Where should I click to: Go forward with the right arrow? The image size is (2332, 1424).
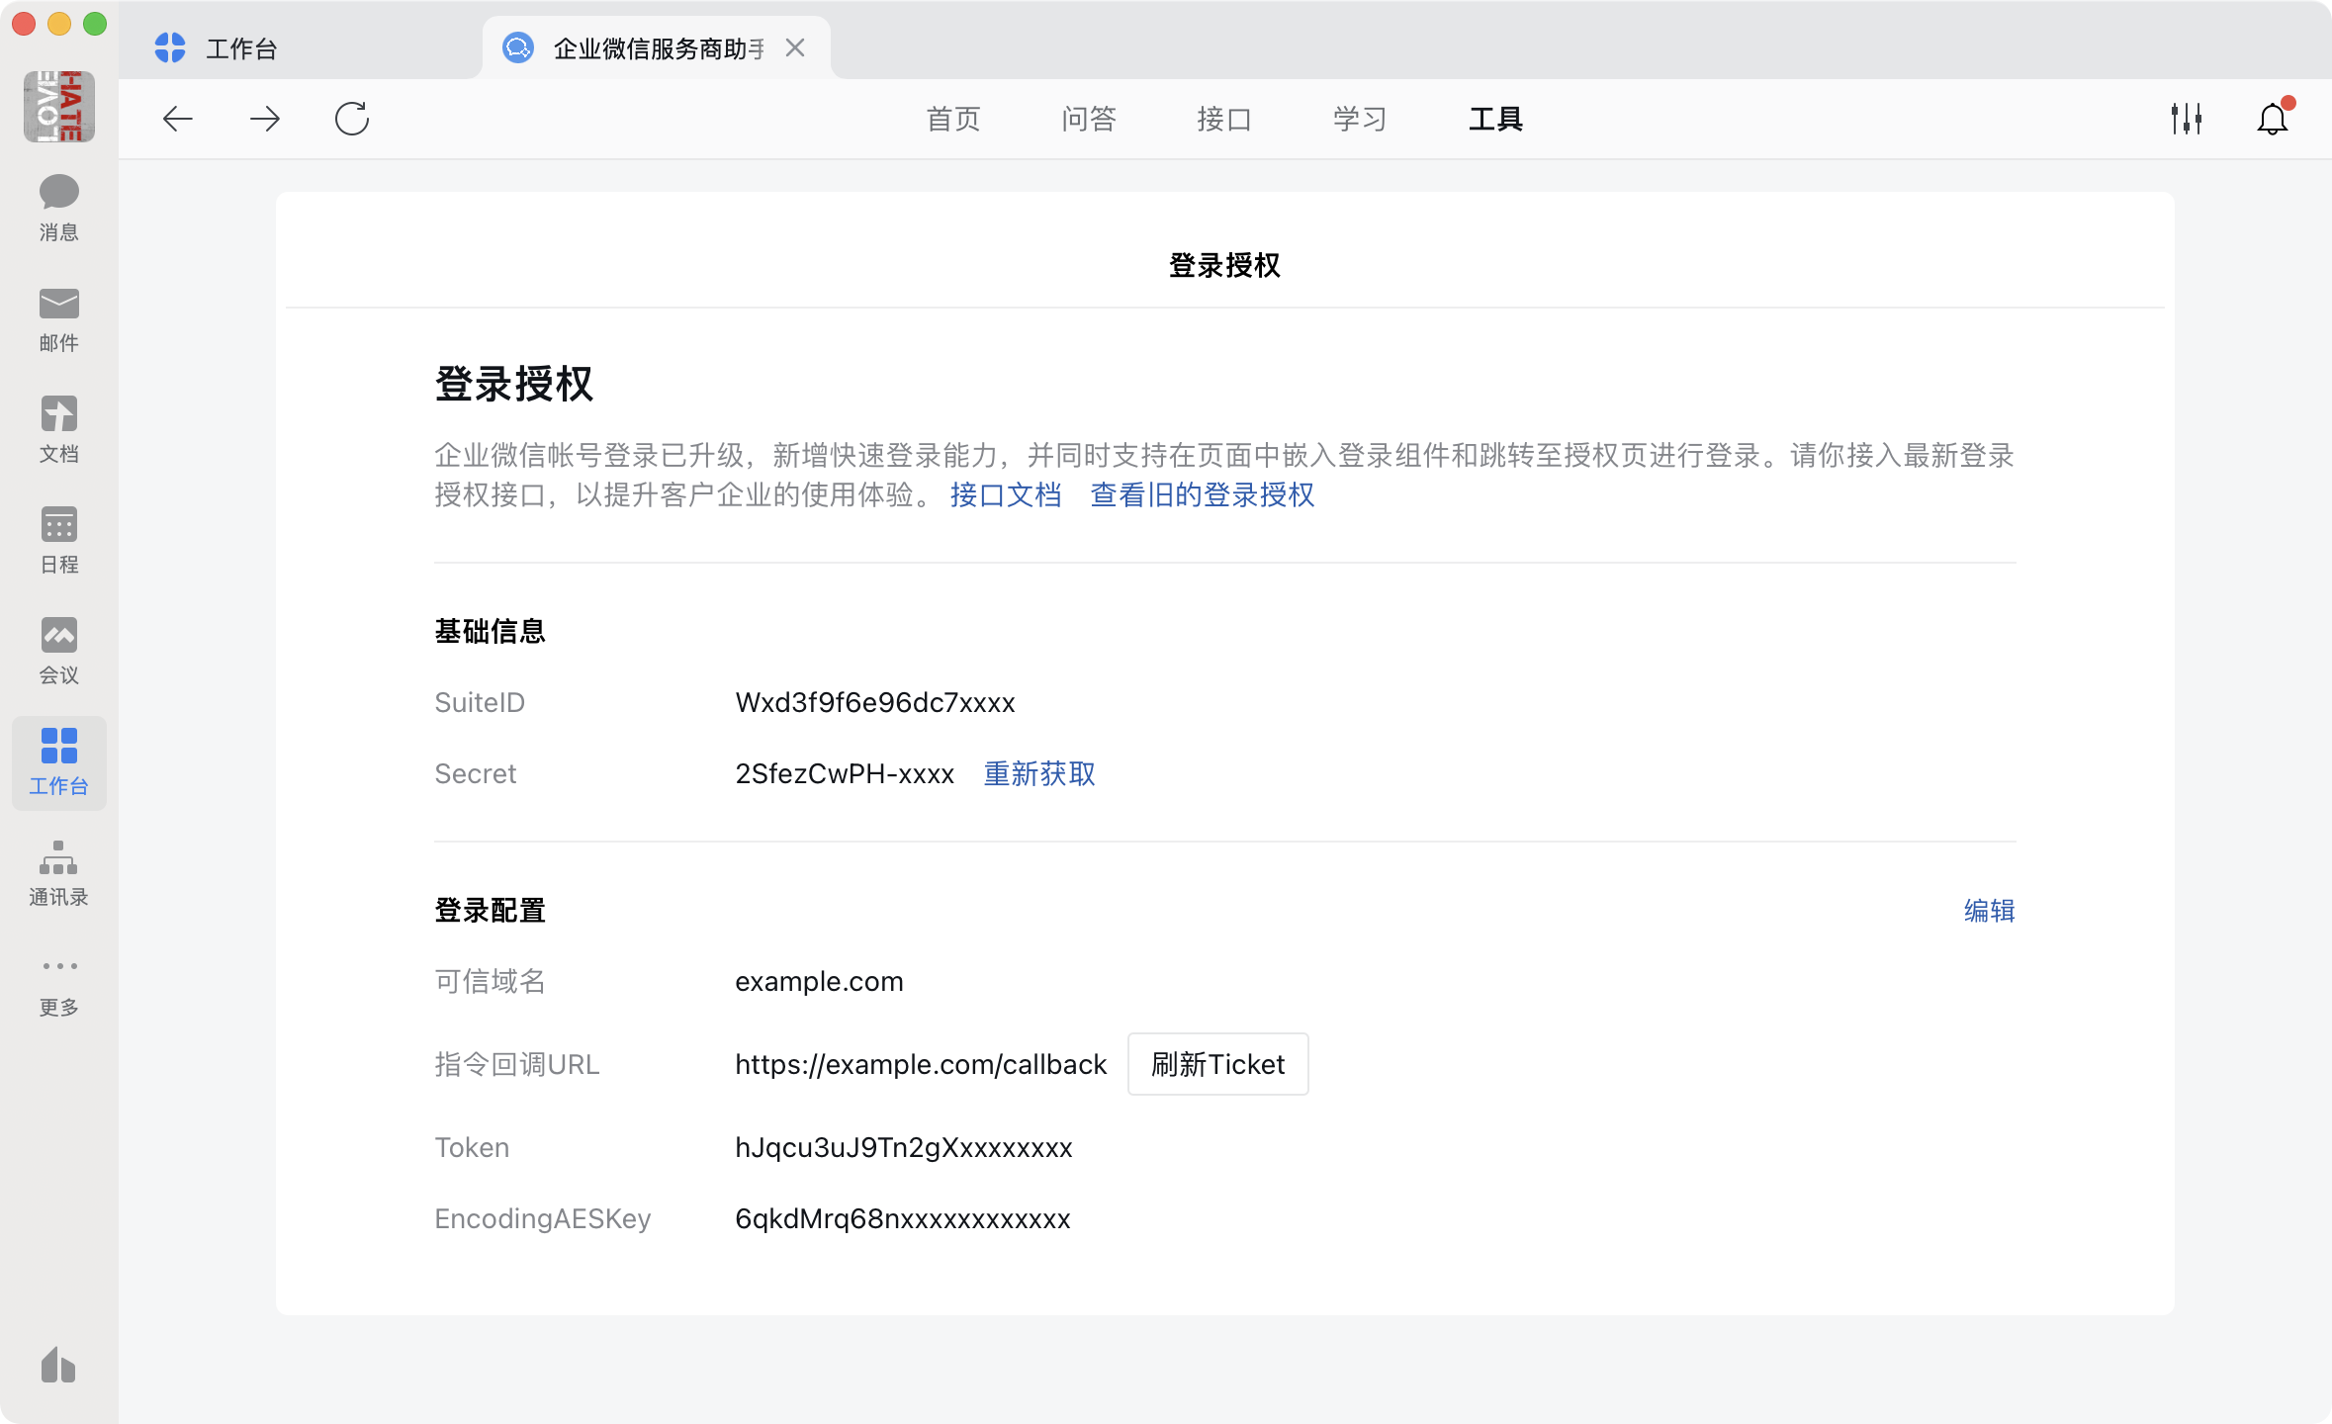[x=264, y=119]
